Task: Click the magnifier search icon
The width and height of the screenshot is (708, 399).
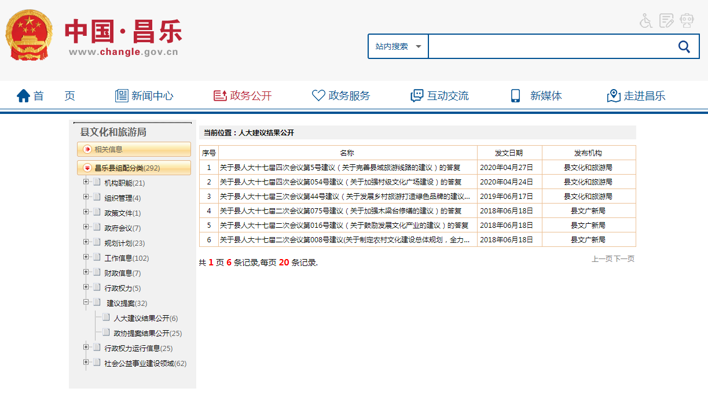Action: 684,47
